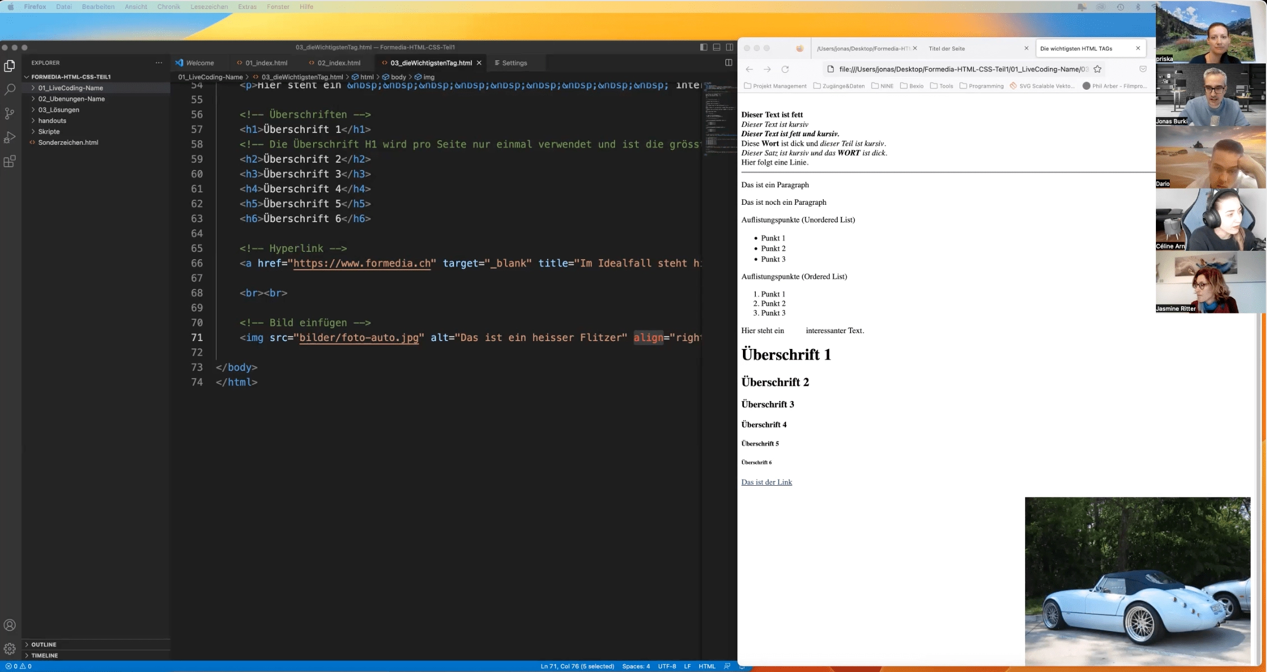Open the Run and Debug panel
This screenshot has height=672, width=1267.
(10, 137)
